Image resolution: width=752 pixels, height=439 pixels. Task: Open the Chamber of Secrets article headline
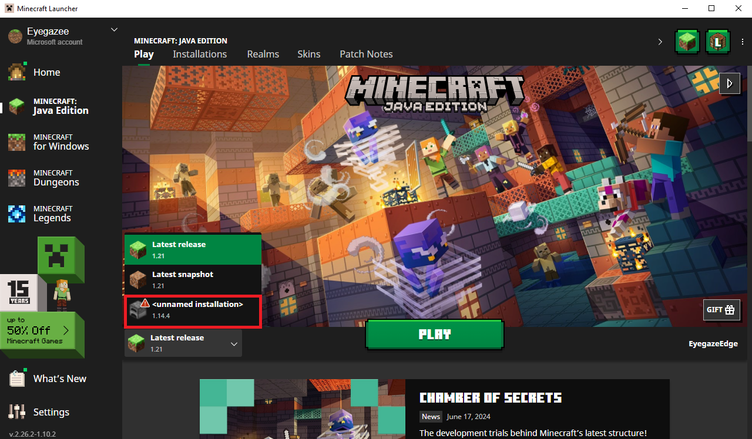[491, 398]
